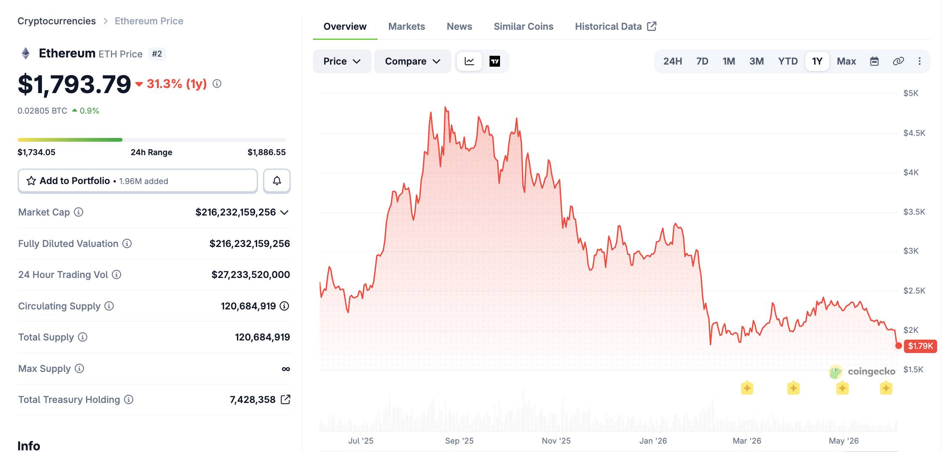
Task: Open the Price dropdown
Action: tap(342, 61)
